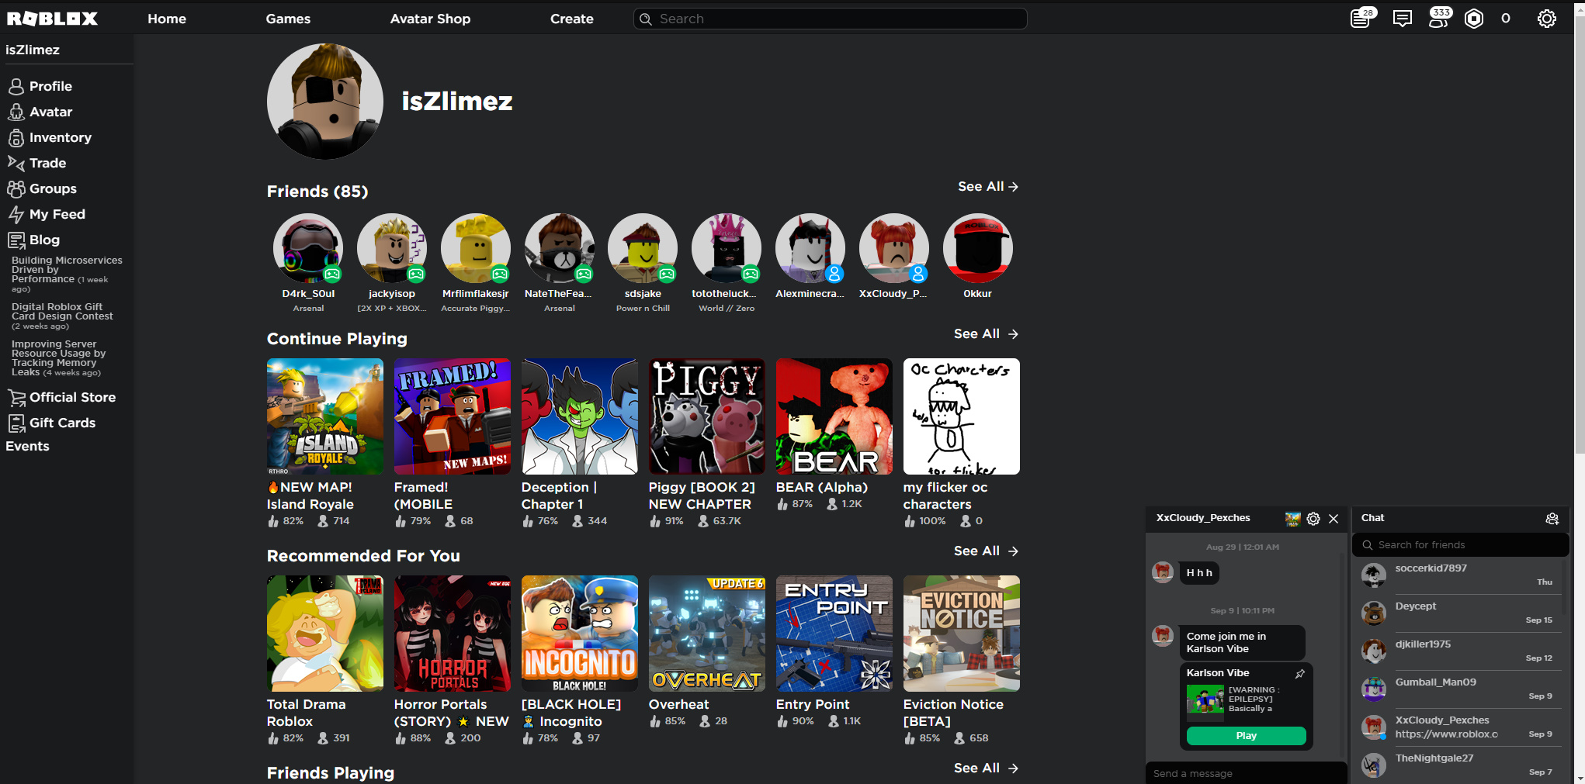This screenshot has width=1585, height=784.
Task: Pin the Karlson Vibe game card
Action: (1300, 674)
